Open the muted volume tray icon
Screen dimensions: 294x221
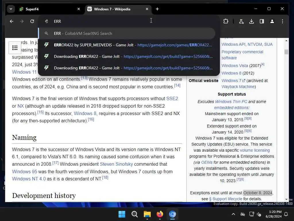(259, 214)
